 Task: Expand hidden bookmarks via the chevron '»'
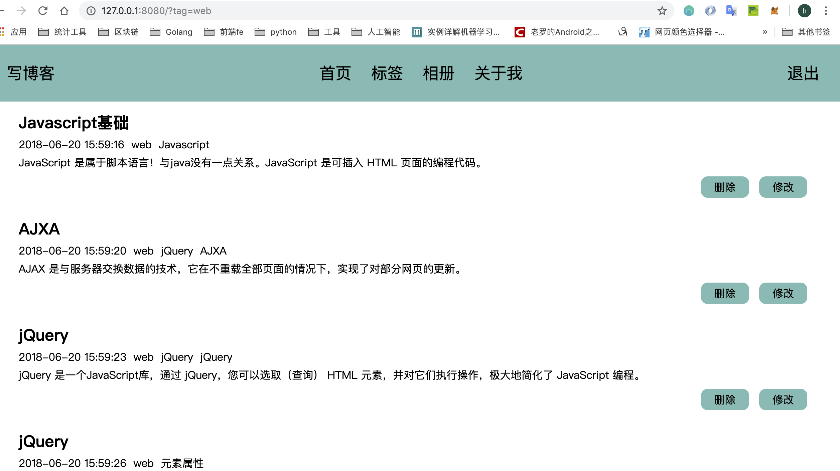[764, 32]
